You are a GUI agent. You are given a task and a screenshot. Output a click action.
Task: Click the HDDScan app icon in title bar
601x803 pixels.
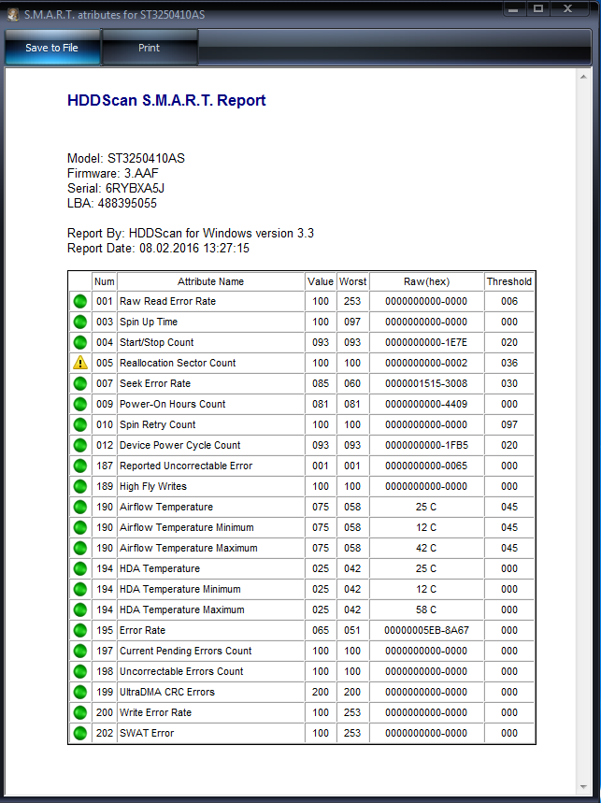13,14
